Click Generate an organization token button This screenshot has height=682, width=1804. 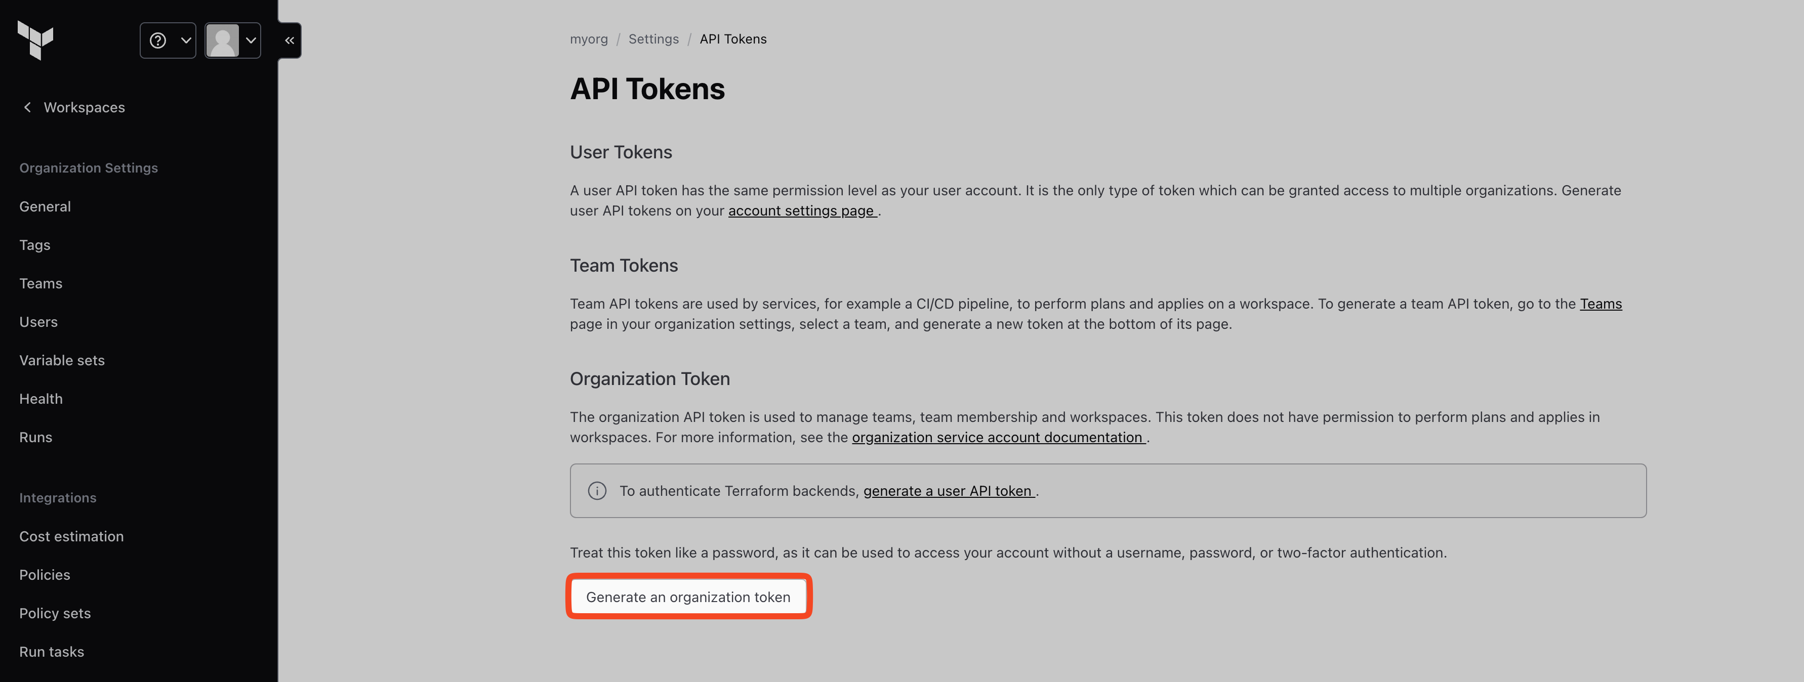point(688,598)
